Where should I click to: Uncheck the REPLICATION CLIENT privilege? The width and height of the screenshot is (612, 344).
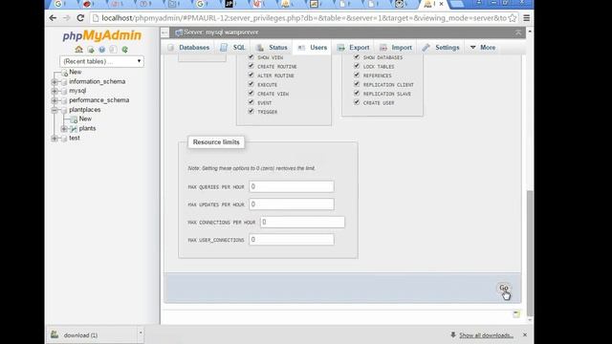(357, 84)
